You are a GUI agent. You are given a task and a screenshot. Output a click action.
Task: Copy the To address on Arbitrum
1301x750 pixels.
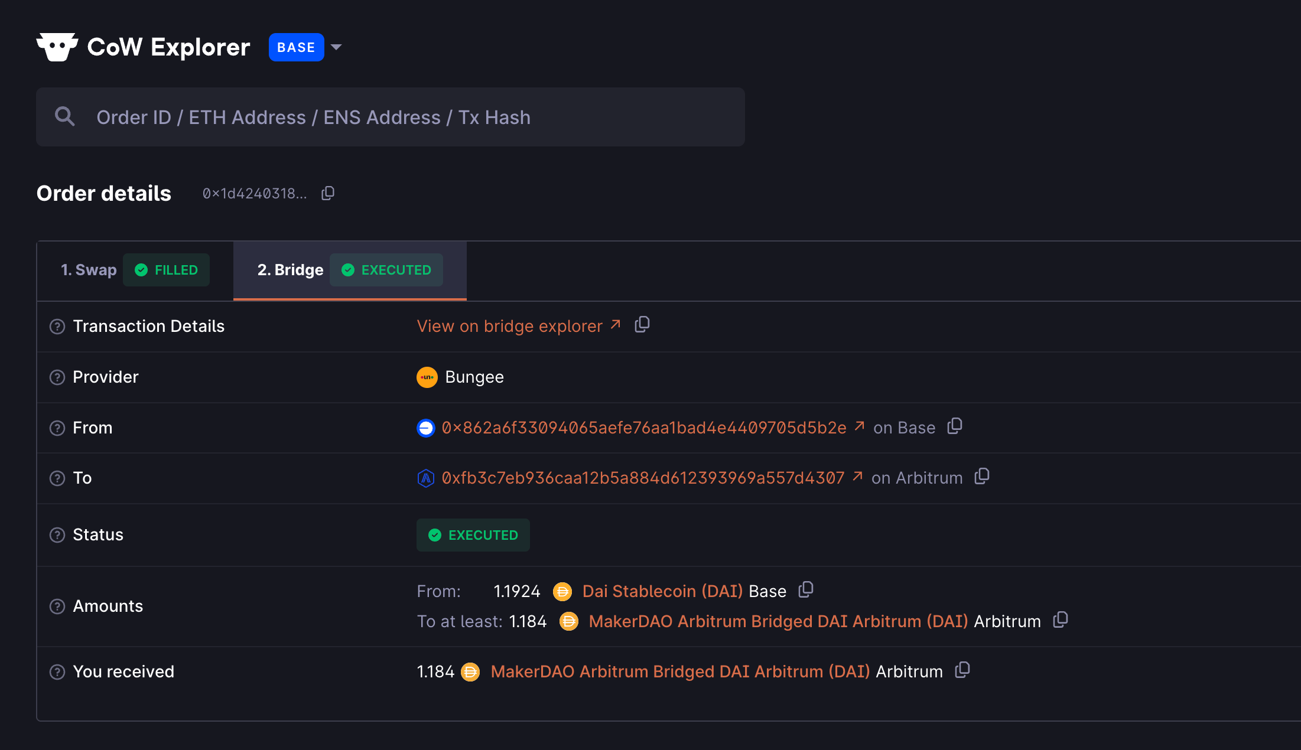coord(982,477)
